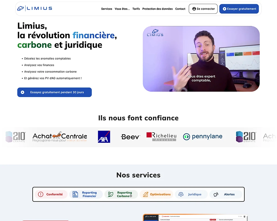This screenshot has height=221, width=277.
Task: Click the Beev partner logo
Action: click(130, 137)
